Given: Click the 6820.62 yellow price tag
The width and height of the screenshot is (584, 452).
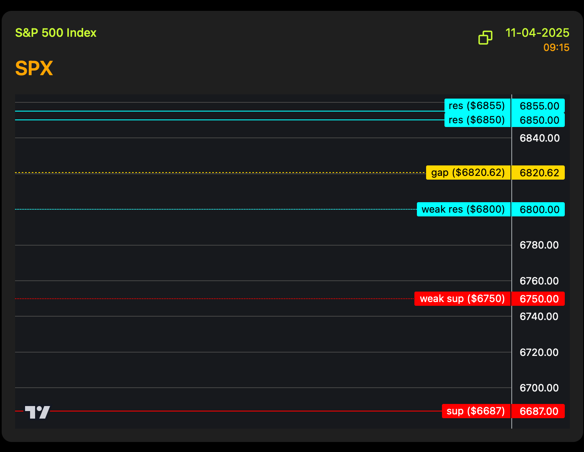Looking at the screenshot, I should click(539, 173).
